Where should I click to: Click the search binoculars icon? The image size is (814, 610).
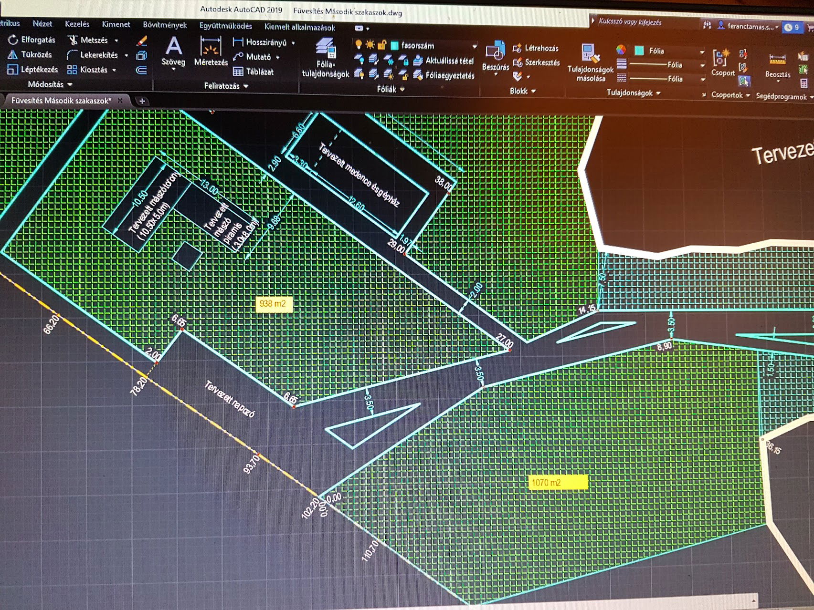click(707, 25)
